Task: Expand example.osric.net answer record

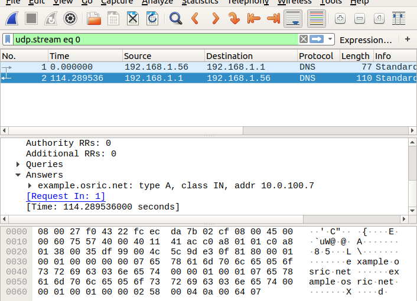Action: click(x=30, y=186)
